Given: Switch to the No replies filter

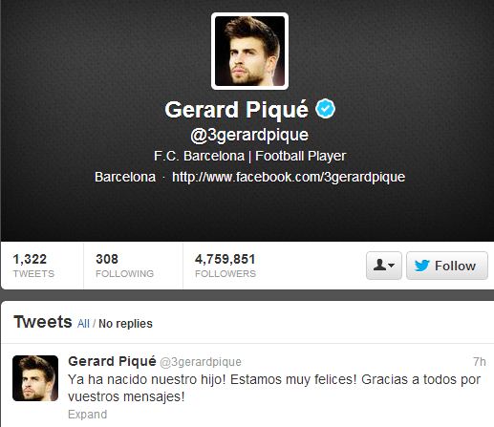Looking at the screenshot, I should pos(125,324).
